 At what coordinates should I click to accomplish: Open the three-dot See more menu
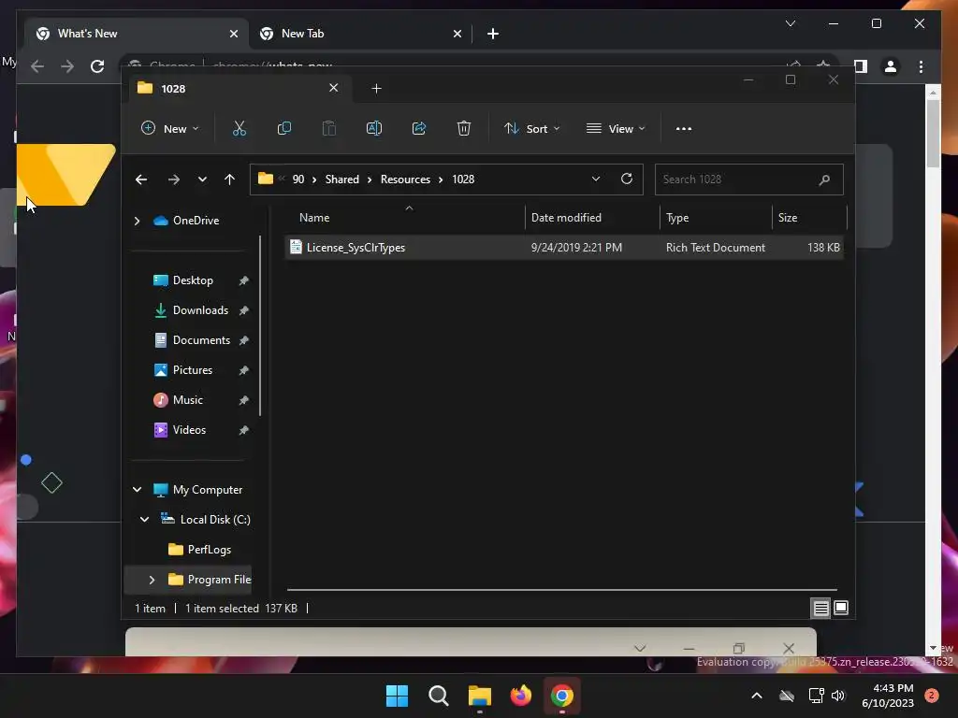point(684,129)
